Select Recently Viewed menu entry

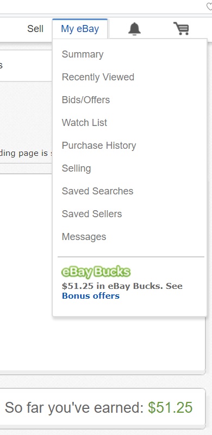coord(98,77)
